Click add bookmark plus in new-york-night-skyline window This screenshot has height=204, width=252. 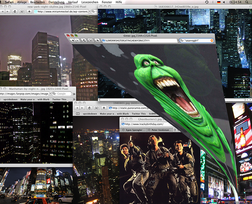click(x=30, y=11)
